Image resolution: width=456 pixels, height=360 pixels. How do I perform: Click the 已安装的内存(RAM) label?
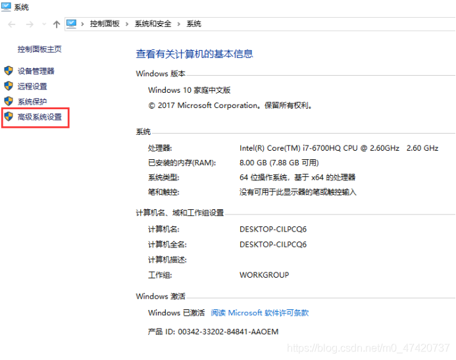(x=182, y=163)
